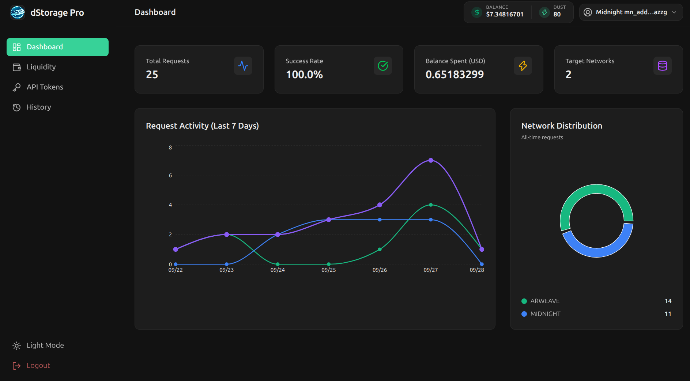690x381 pixels.
Task: Click purple data point at 09/26
Action: pos(380,205)
